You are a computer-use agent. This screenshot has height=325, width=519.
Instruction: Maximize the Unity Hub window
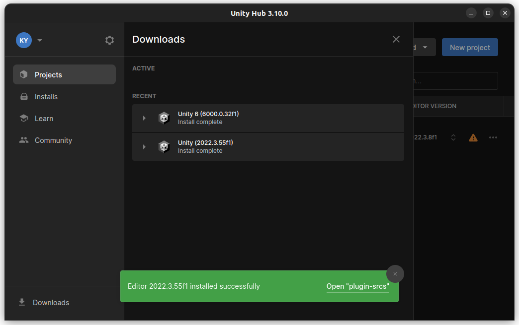click(488, 13)
